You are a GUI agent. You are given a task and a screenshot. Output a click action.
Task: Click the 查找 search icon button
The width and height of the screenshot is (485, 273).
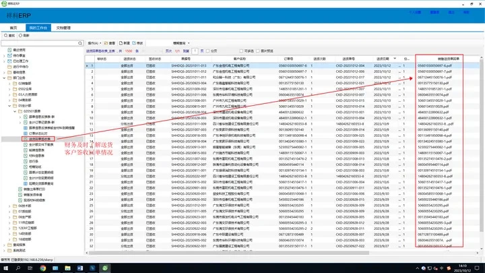pos(7,37)
